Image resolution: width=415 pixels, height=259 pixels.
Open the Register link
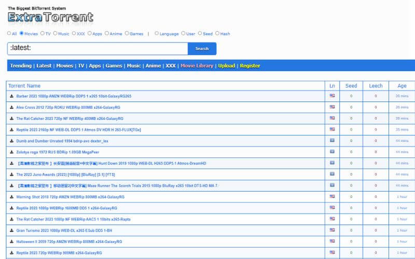pos(250,66)
